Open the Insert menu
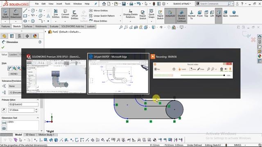The height and width of the screenshot is (147, 262). pyautogui.click(x=59, y=4)
